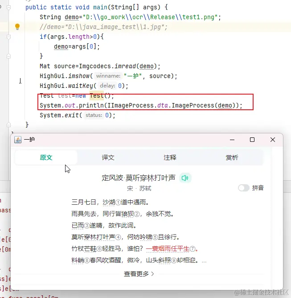Click the yellow lightbulb intention icon
The width and height of the screenshot is (291, 298).
click(x=17, y=27)
